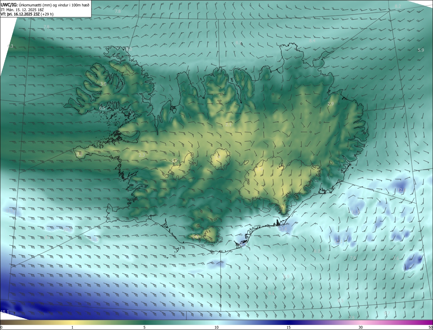
Task: Click the color scale label 5
Action: [x=144, y=327]
